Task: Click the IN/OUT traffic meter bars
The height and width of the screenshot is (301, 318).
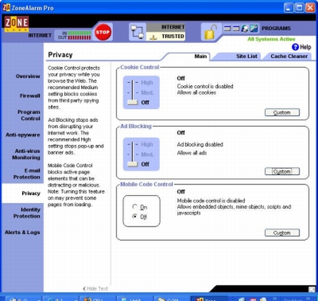Action: (x=79, y=36)
